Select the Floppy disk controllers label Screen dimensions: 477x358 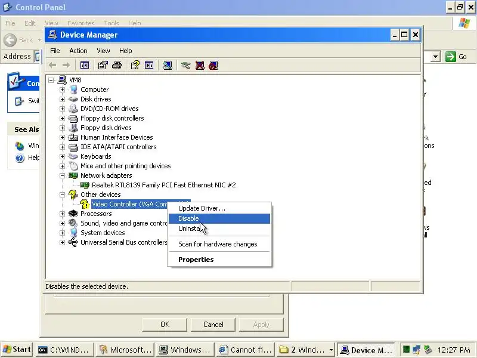(112, 118)
